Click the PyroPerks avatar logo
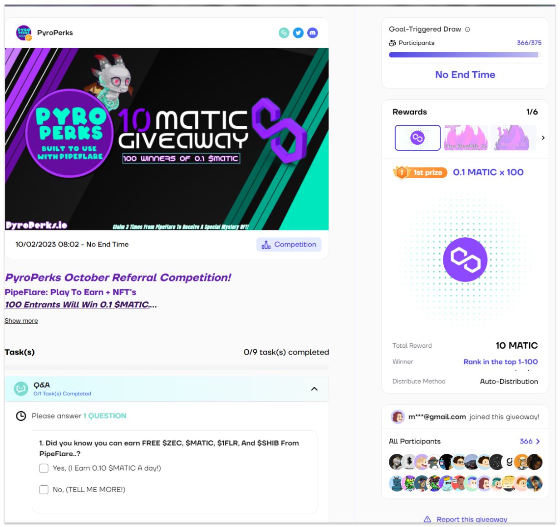Viewport: 560px width, 527px height. coord(24,33)
